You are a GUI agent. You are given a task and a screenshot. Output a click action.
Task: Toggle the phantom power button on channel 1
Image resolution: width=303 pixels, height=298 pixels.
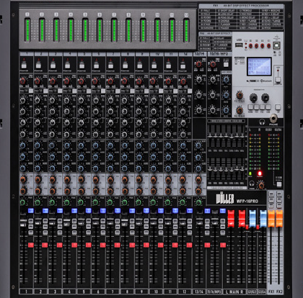coord(24,66)
